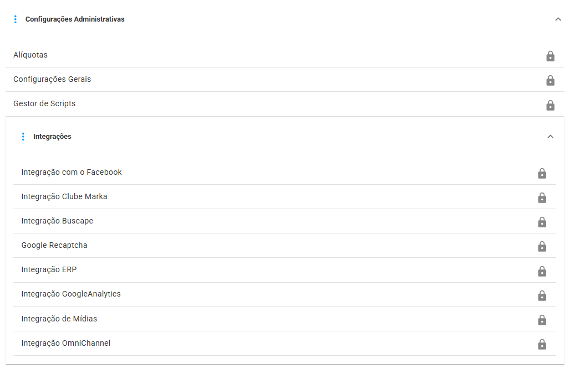This screenshot has width=570, height=369.
Task: Open the three-dot menu beside Integrações
Action: tap(23, 137)
